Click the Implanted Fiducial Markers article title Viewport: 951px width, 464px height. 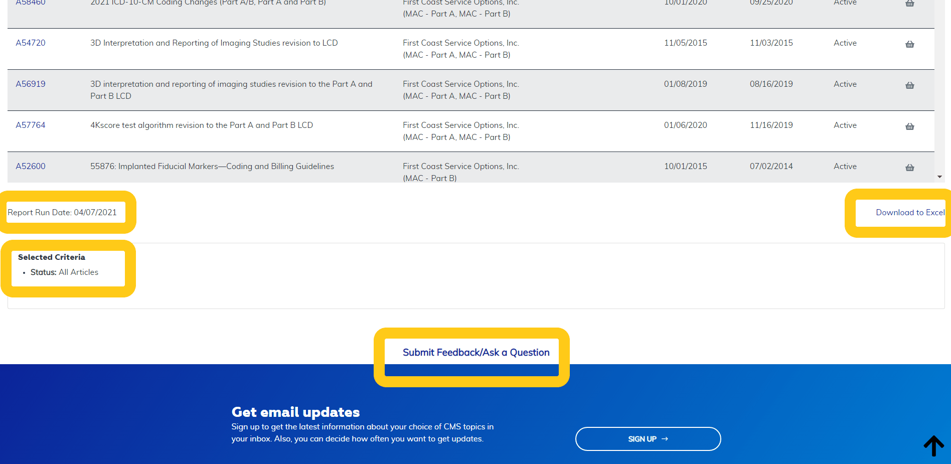212,167
